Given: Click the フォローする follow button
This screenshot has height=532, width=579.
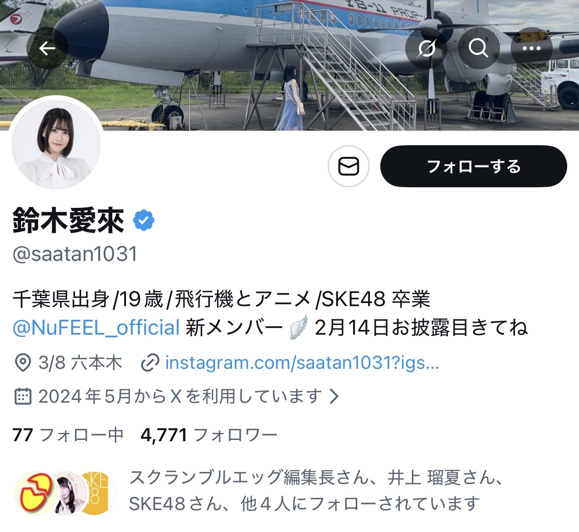Looking at the screenshot, I should pyautogui.click(x=474, y=167).
